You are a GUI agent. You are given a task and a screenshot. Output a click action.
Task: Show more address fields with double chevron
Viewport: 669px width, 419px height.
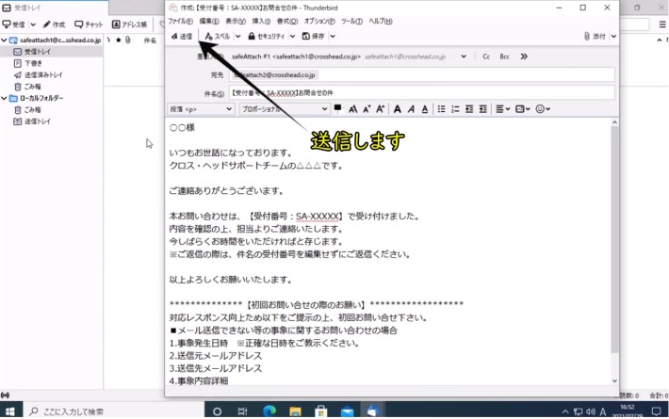tap(524, 56)
